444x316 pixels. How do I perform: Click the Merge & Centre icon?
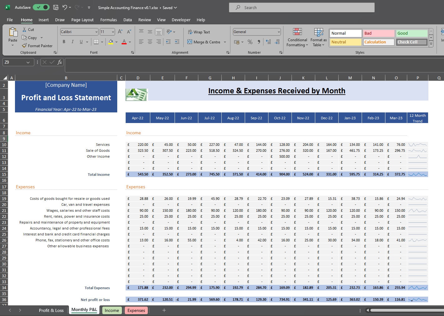click(190, 42)
